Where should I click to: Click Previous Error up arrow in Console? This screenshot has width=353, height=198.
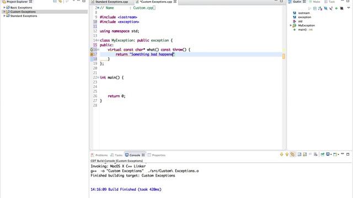coord(287,154)
